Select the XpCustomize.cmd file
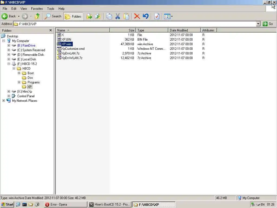This screenshot has height=208, width=277. point(73,49)
